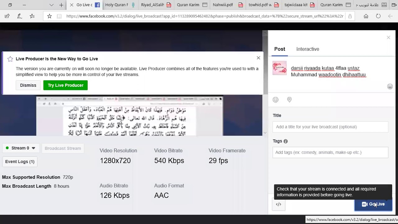Expand the Stream 0 dropdown
398x224 pixels.
(21, 148)
